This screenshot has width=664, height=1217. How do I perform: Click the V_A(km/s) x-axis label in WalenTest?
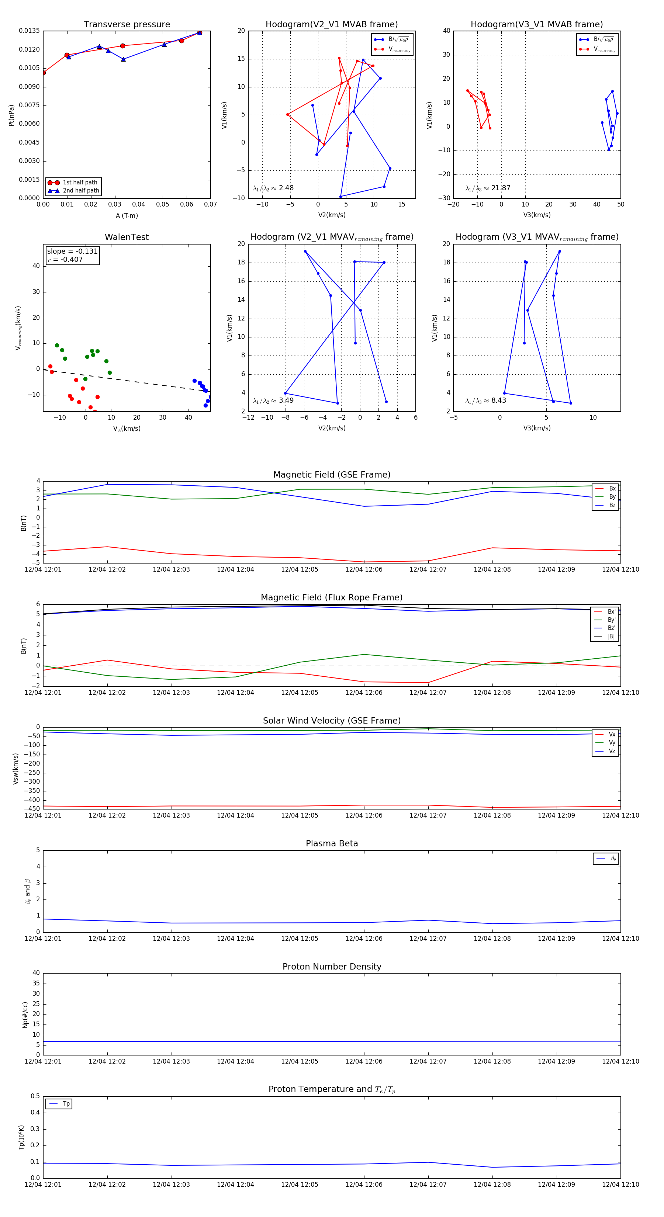click(x=127, y=429)
